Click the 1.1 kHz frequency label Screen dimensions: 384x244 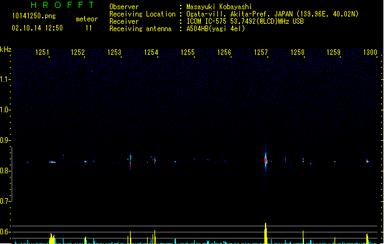[5, 79]
